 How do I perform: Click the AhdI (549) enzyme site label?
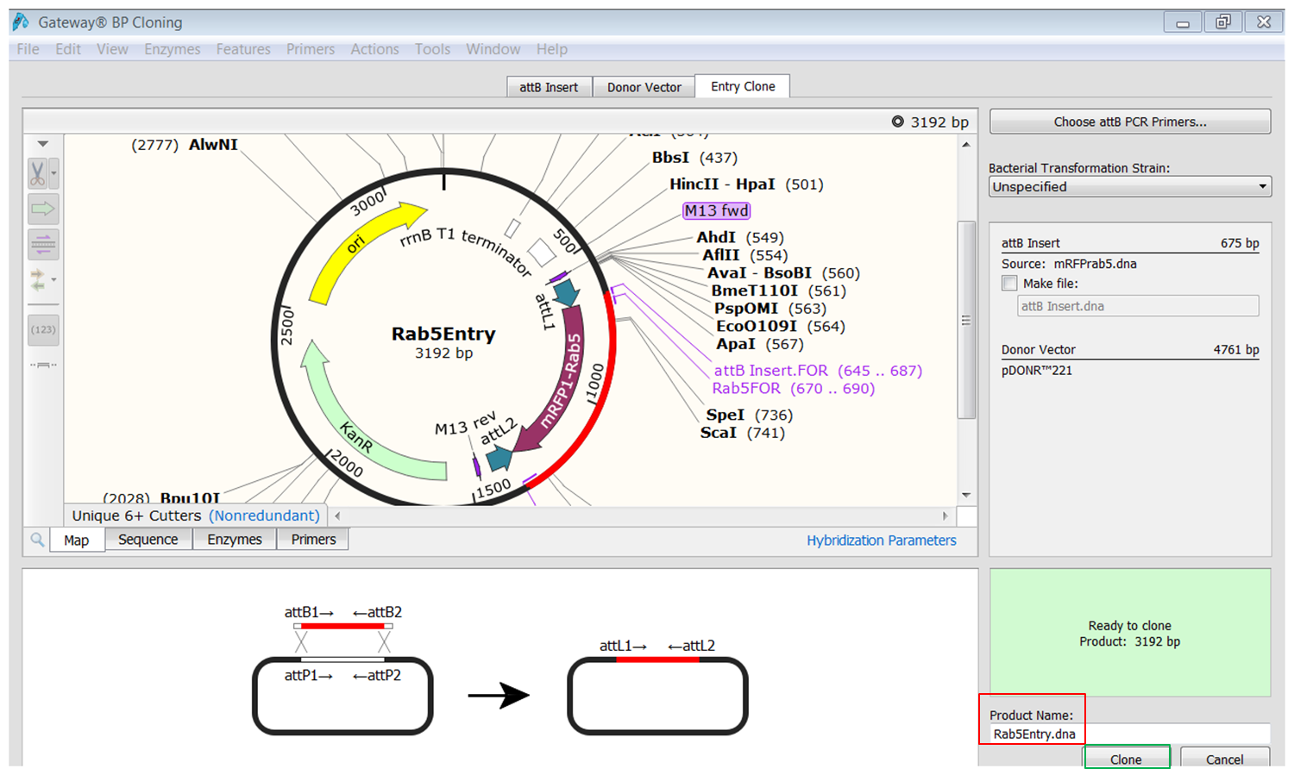point(740,237)
